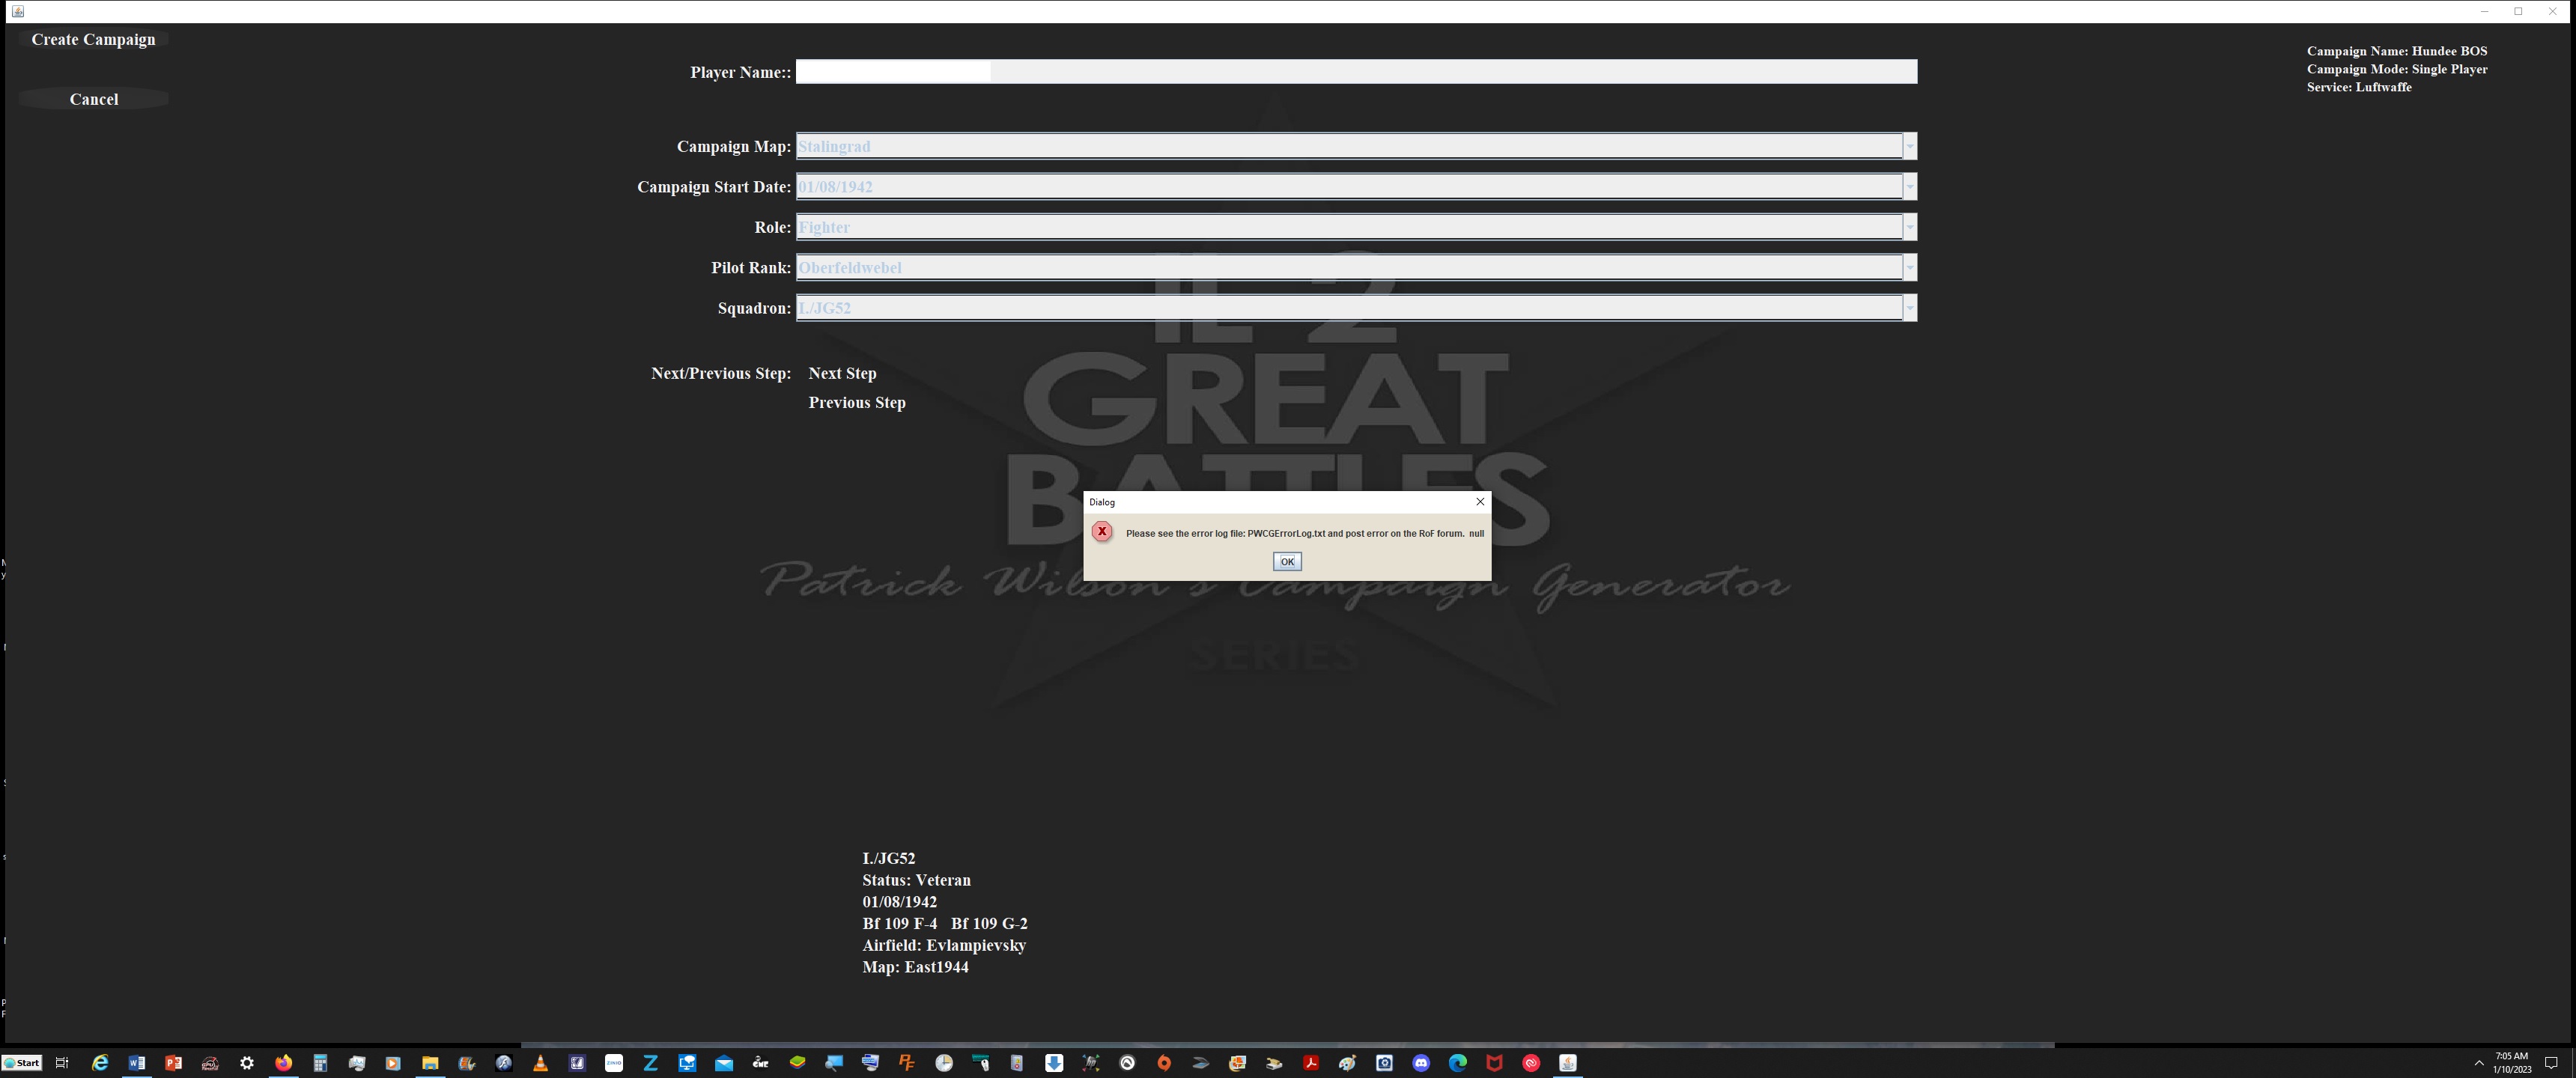Open Origin launcher from taskbar
This screenshot has height=1078, width=2576.
[1164, 1063]
